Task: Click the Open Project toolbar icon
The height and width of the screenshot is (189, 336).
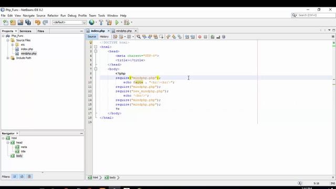Action: click(20, 22)
